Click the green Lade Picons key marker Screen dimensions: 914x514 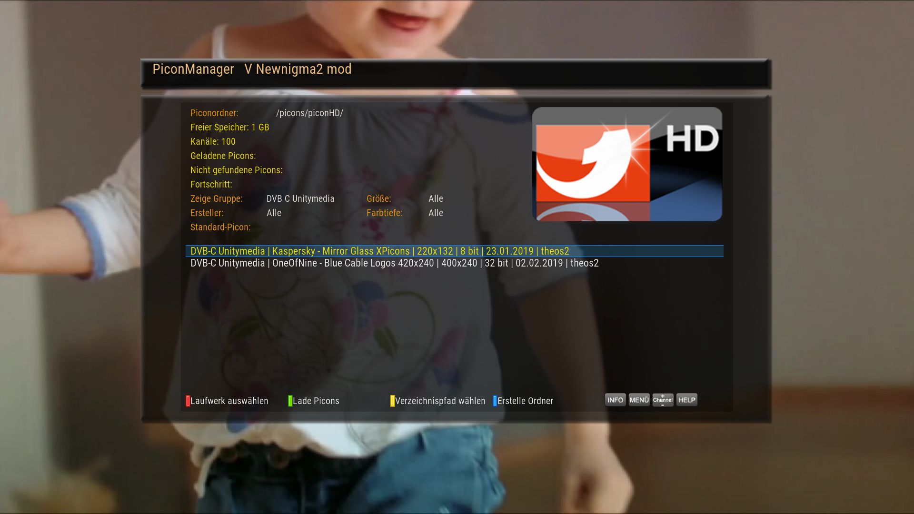290,401
